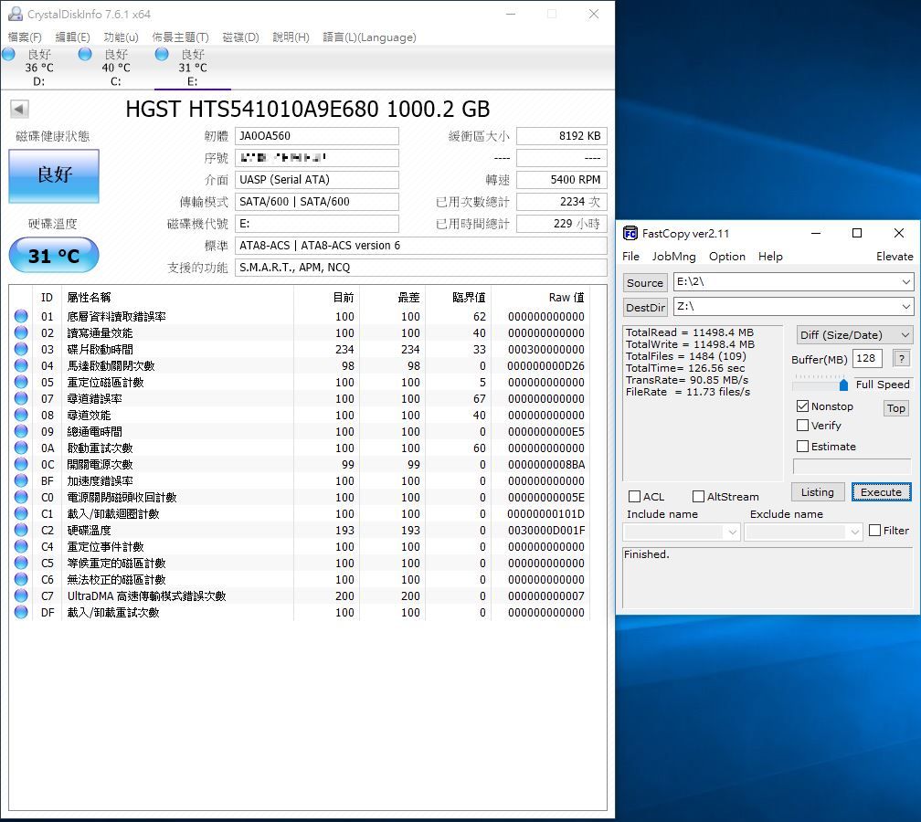Click the Buffer(MB) field showing 128

868,358
